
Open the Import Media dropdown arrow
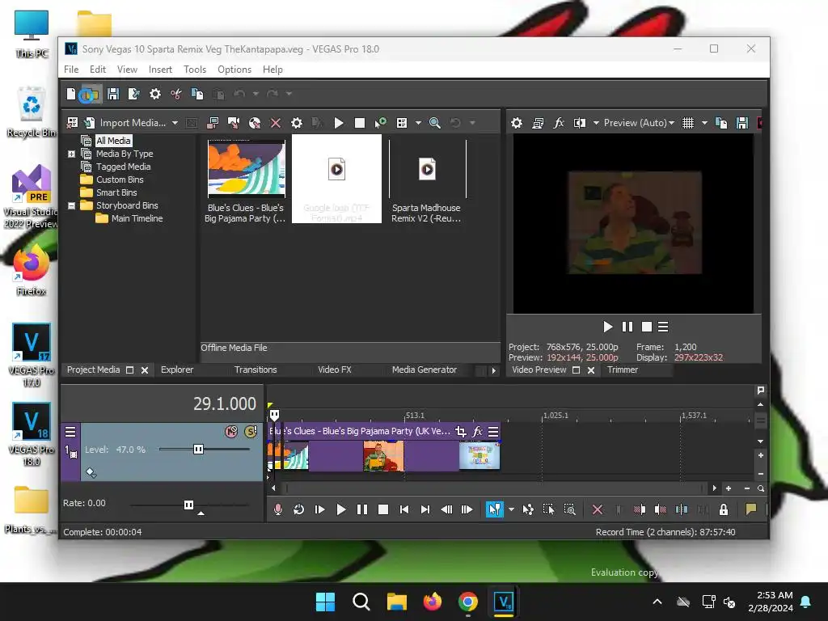coord(175,123)
